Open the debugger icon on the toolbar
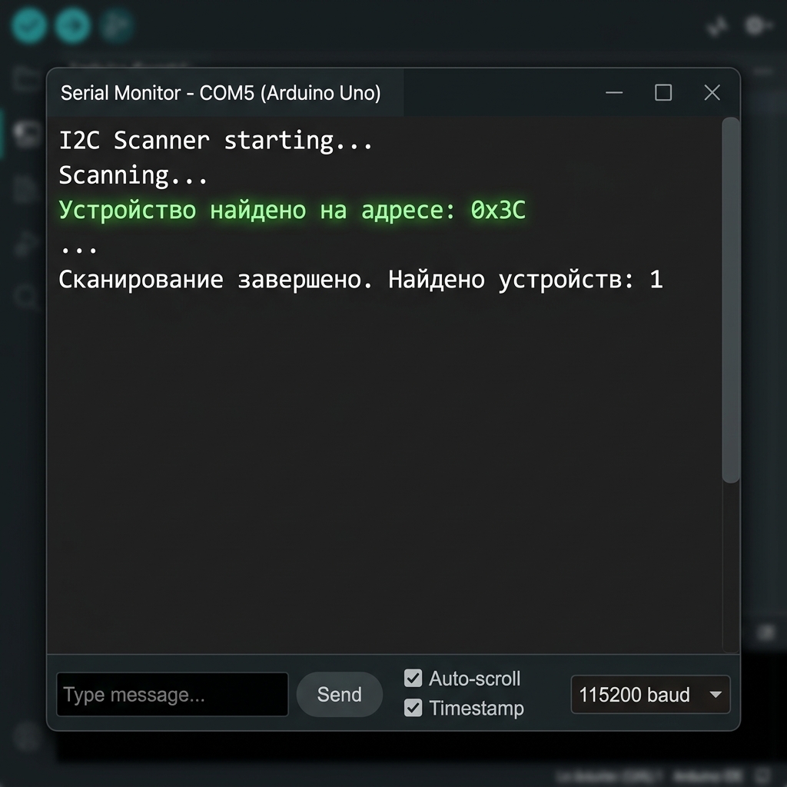This screenshot has height=787, width=787. tap(116, 25)
